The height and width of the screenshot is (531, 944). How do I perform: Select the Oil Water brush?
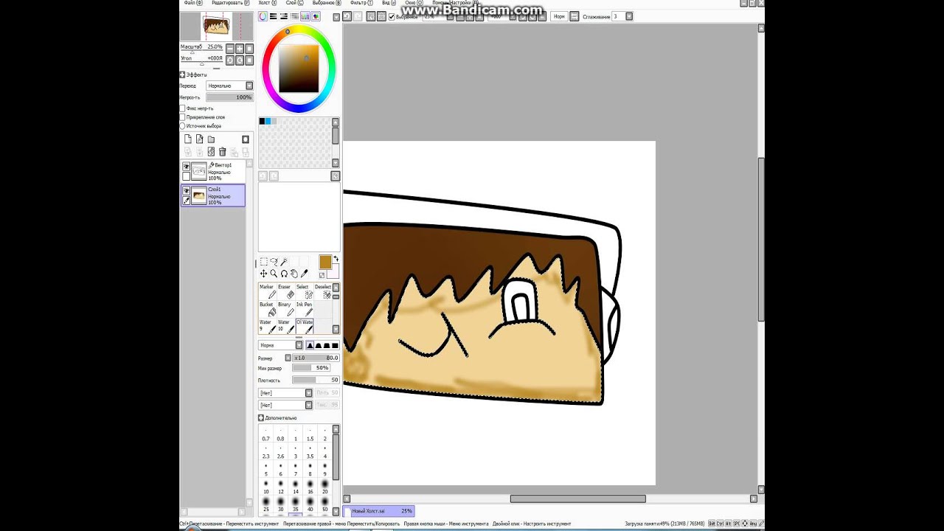coord(304,327)
